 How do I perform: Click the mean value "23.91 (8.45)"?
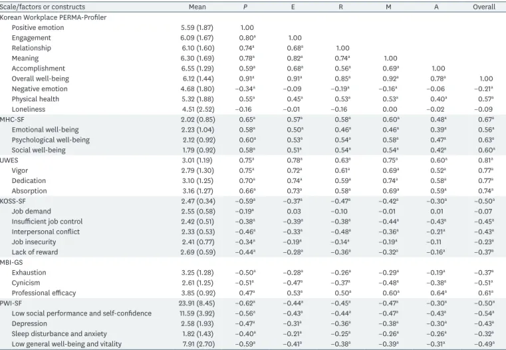tap(197, 303)
